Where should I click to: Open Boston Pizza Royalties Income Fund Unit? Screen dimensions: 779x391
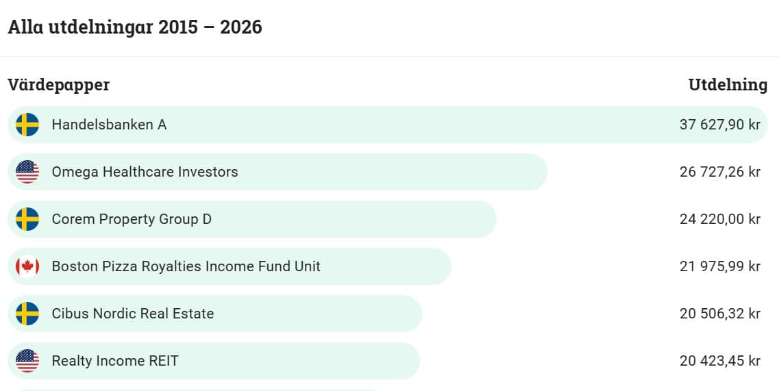coord(186,266)
